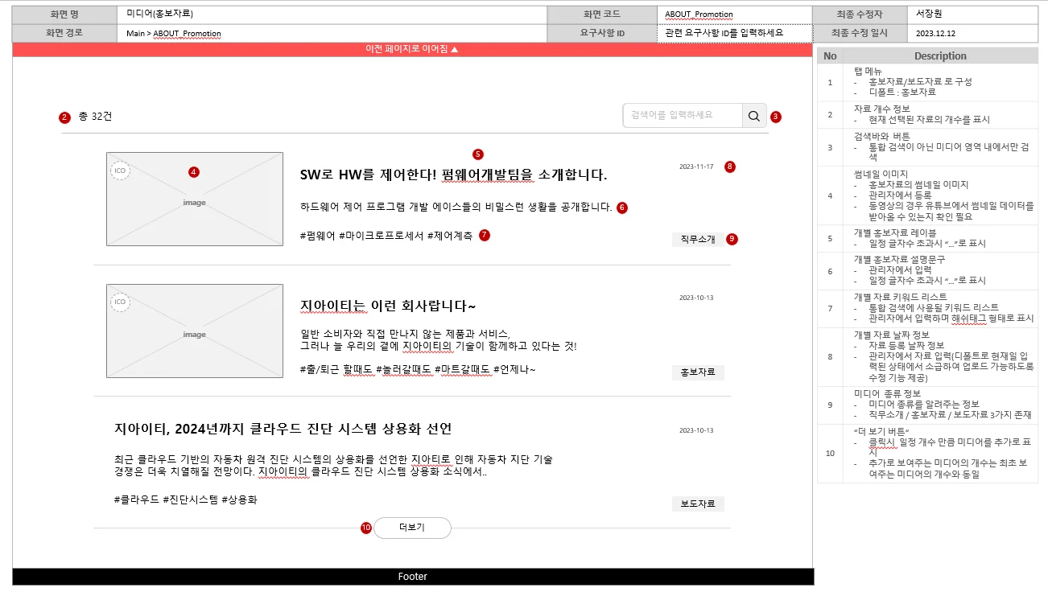
Task: Click the description 하드웨어 제어 프로그램 개발 에이스들의
Action: pyautogui.click(x=456, y=207)
